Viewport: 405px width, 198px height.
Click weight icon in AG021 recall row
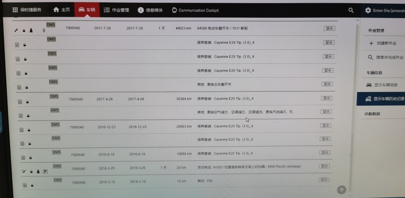click(x=38, y=171)
